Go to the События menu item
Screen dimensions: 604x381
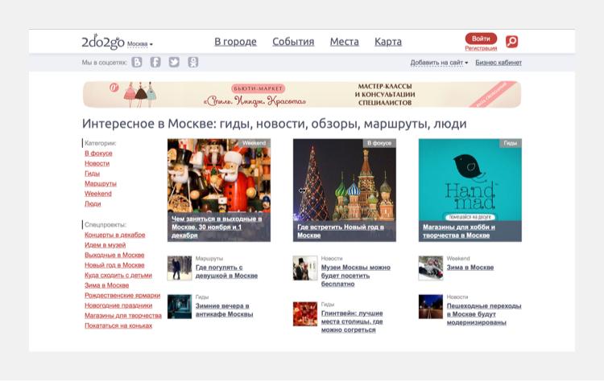click(x=293, y=42)
